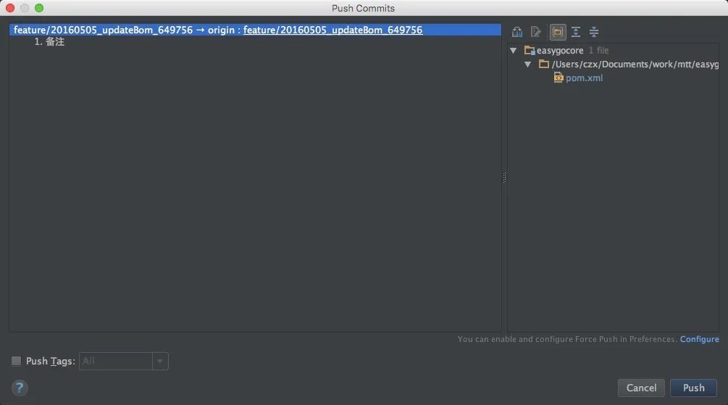Viewport: 728px width, 405px height.
Task: Click the Edit Source icon
Action: pos(536,32)
